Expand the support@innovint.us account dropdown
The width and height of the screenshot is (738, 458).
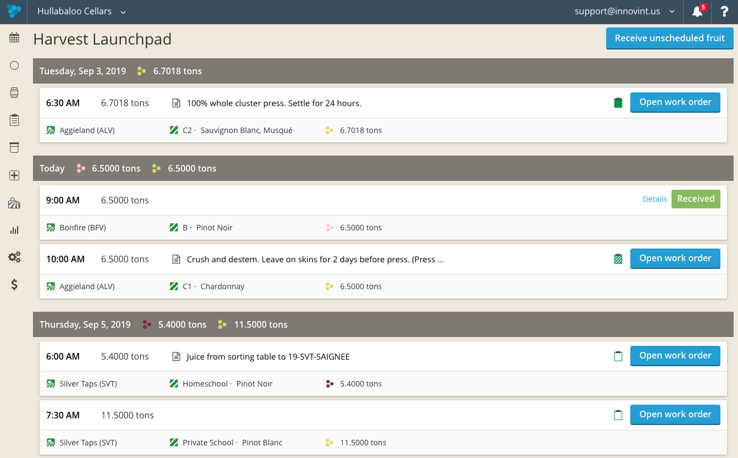point(625,11)
